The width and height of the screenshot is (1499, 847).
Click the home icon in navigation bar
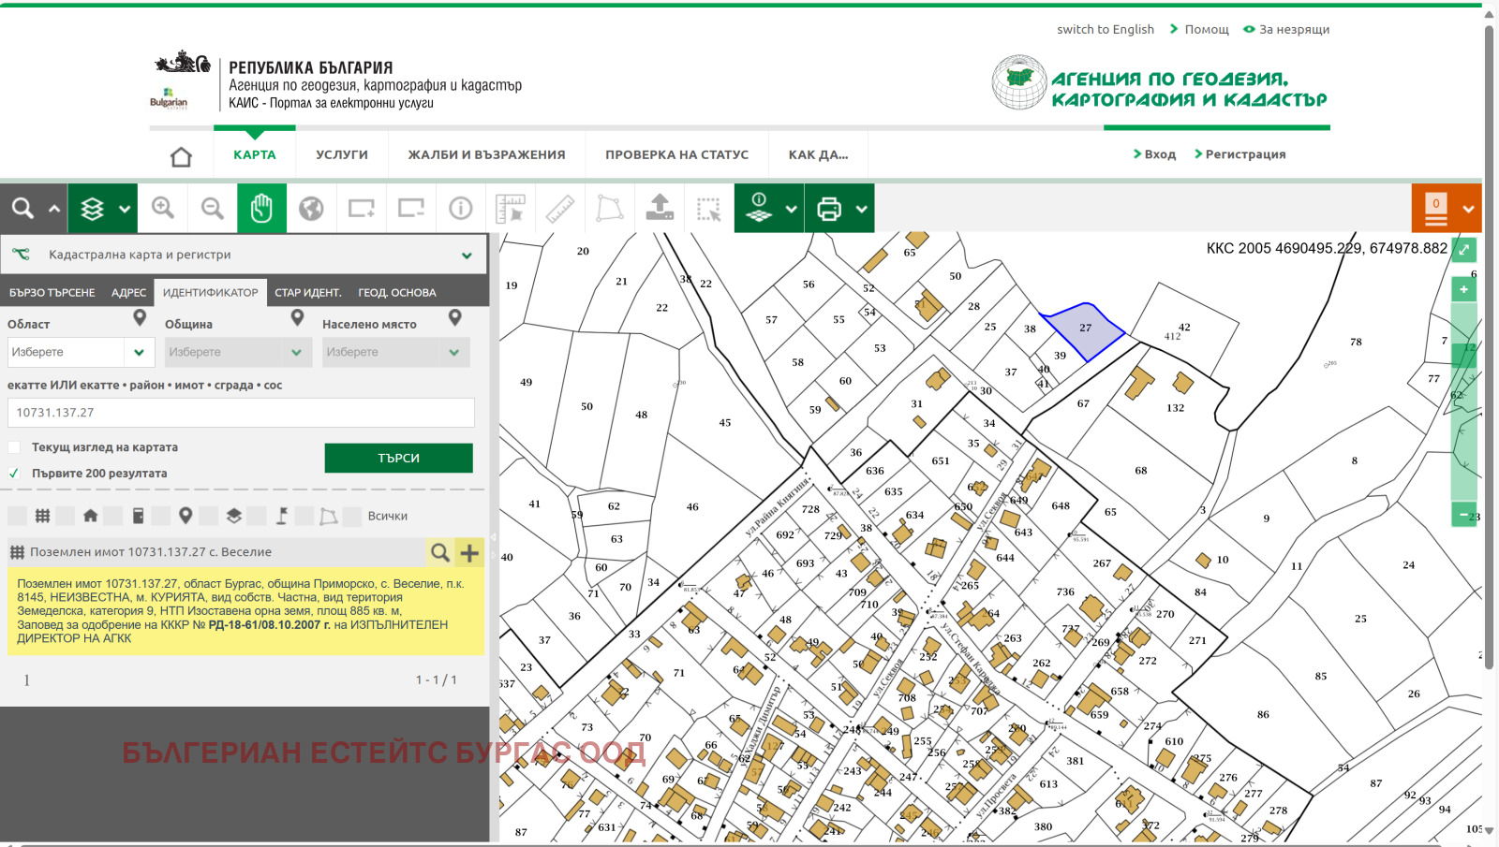[x=181, y=155]
